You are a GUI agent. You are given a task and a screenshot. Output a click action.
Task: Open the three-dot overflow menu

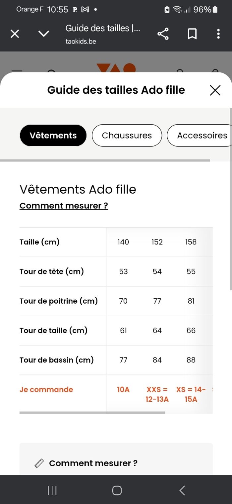point(218,34)
